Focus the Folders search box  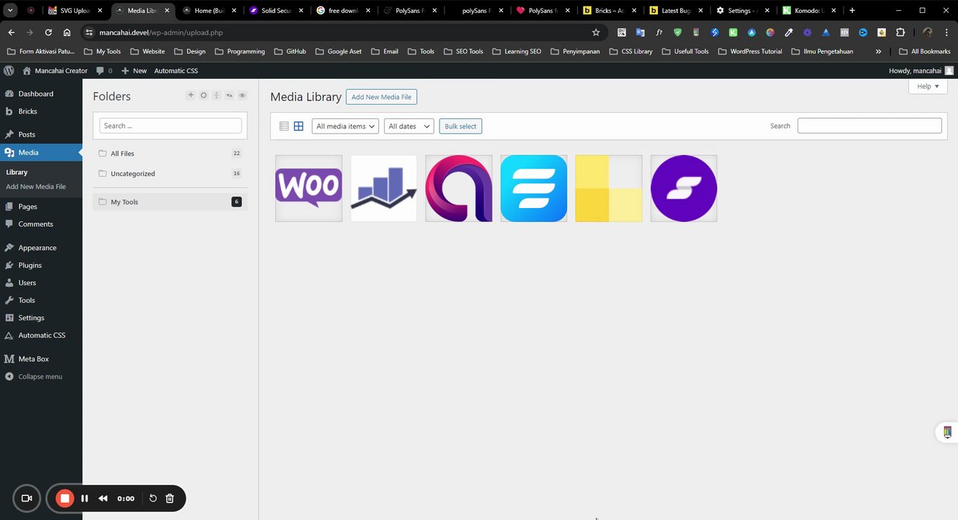171,126
